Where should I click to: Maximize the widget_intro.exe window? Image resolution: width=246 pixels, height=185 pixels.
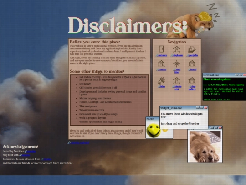[202, 108]
